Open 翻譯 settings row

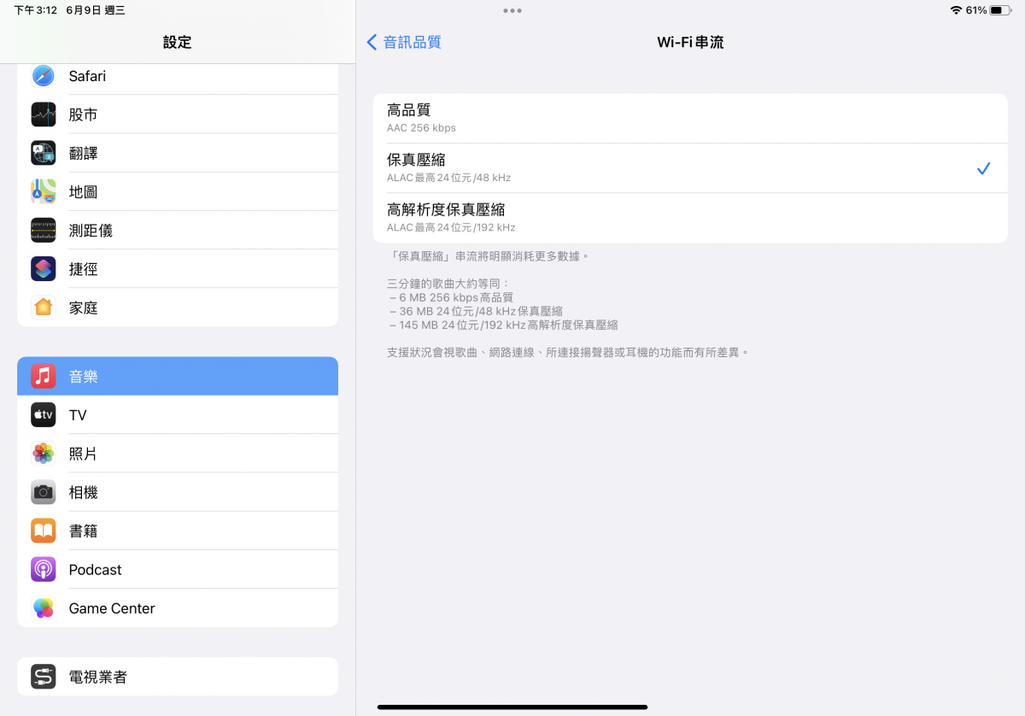click(x=178, y=153)
